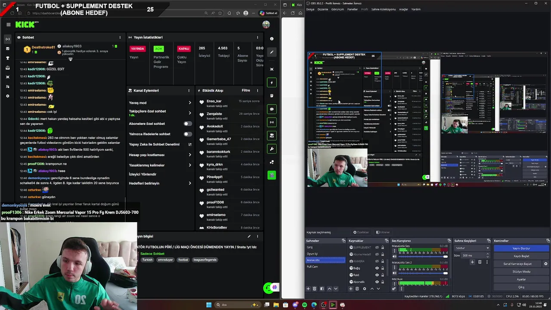Expand Takipçilere özel sohbet options
This screenshot has height=310, width=551.
[190, 113]
